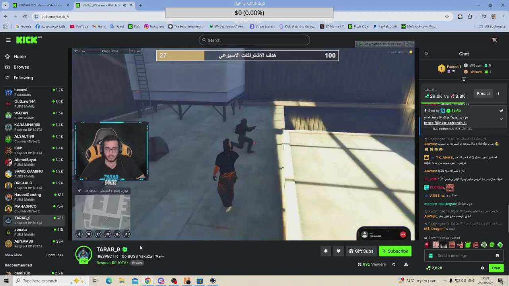Open MAHASNCO channel in sidebar
This screenshot has width=509, height=286.
34,209
